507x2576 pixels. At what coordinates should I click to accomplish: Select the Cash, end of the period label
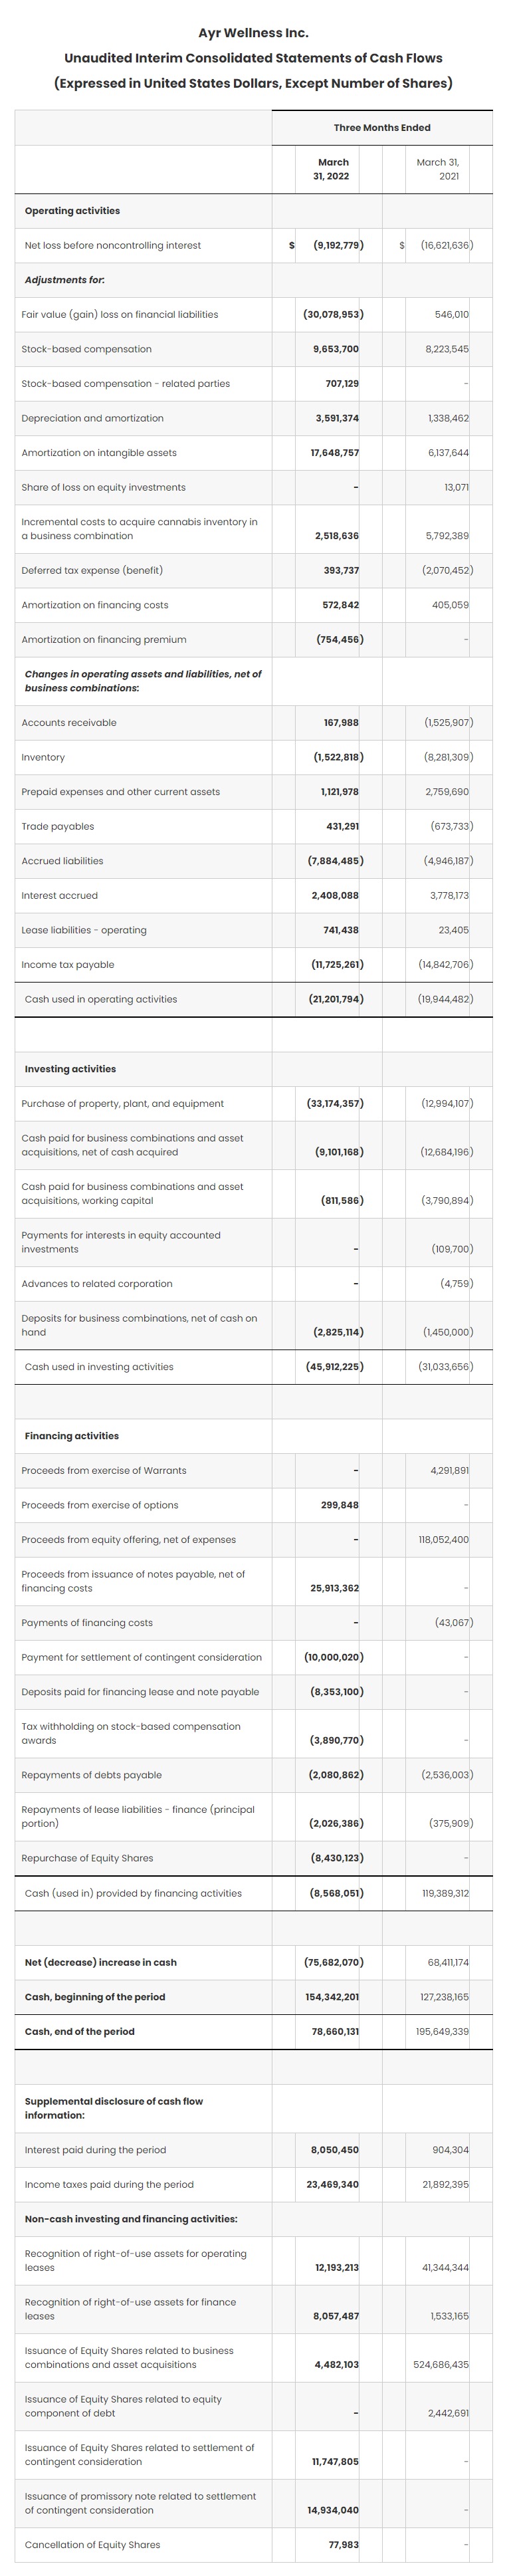click(79, 2031)
